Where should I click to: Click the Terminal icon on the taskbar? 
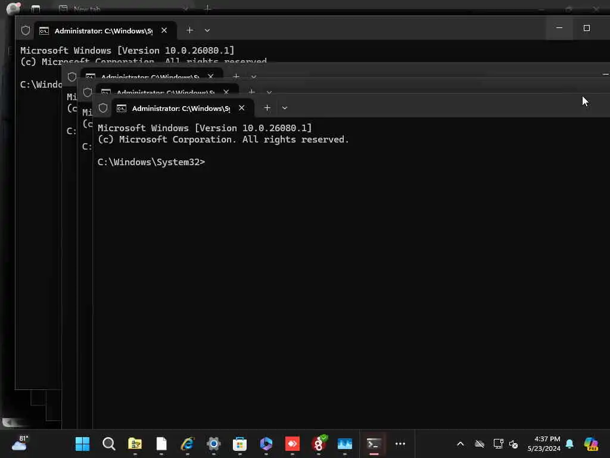pyautogui.click(x=374, y=444)
